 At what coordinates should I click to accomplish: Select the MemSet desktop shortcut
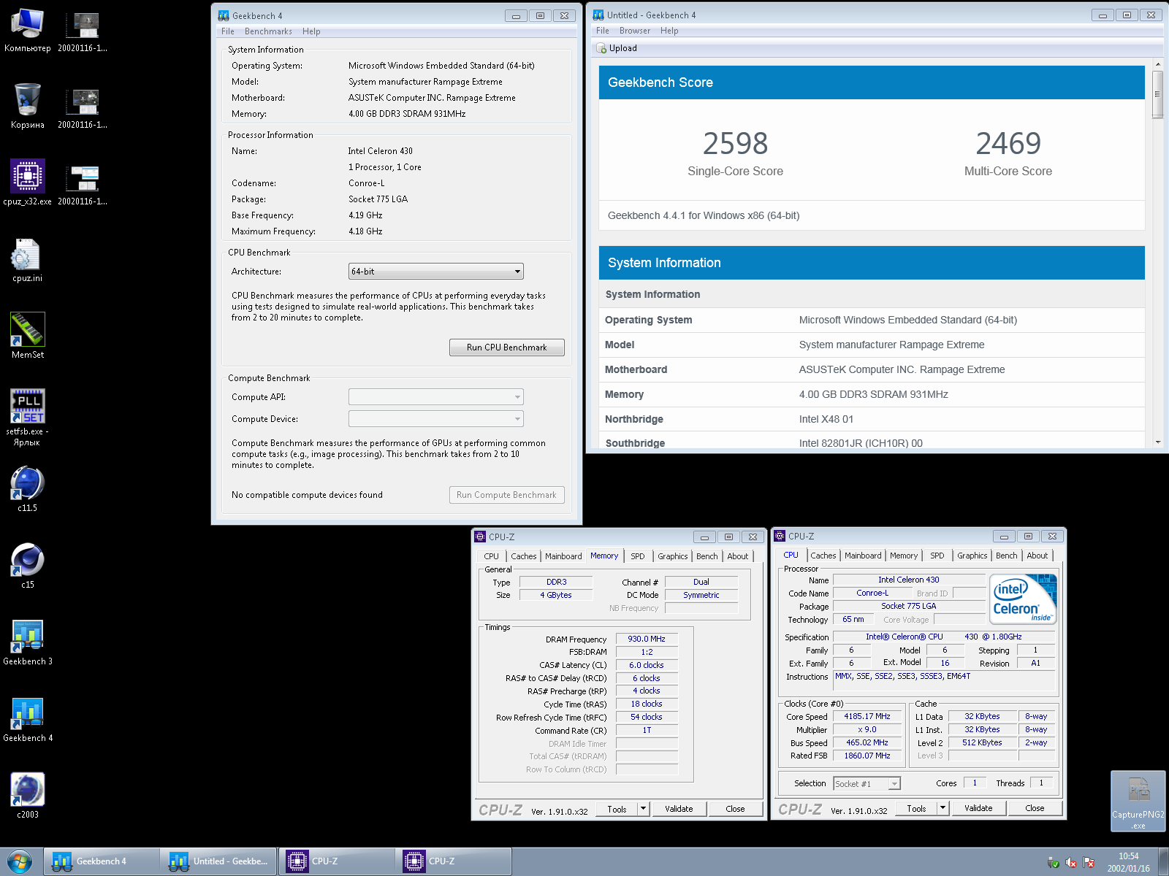27,336
